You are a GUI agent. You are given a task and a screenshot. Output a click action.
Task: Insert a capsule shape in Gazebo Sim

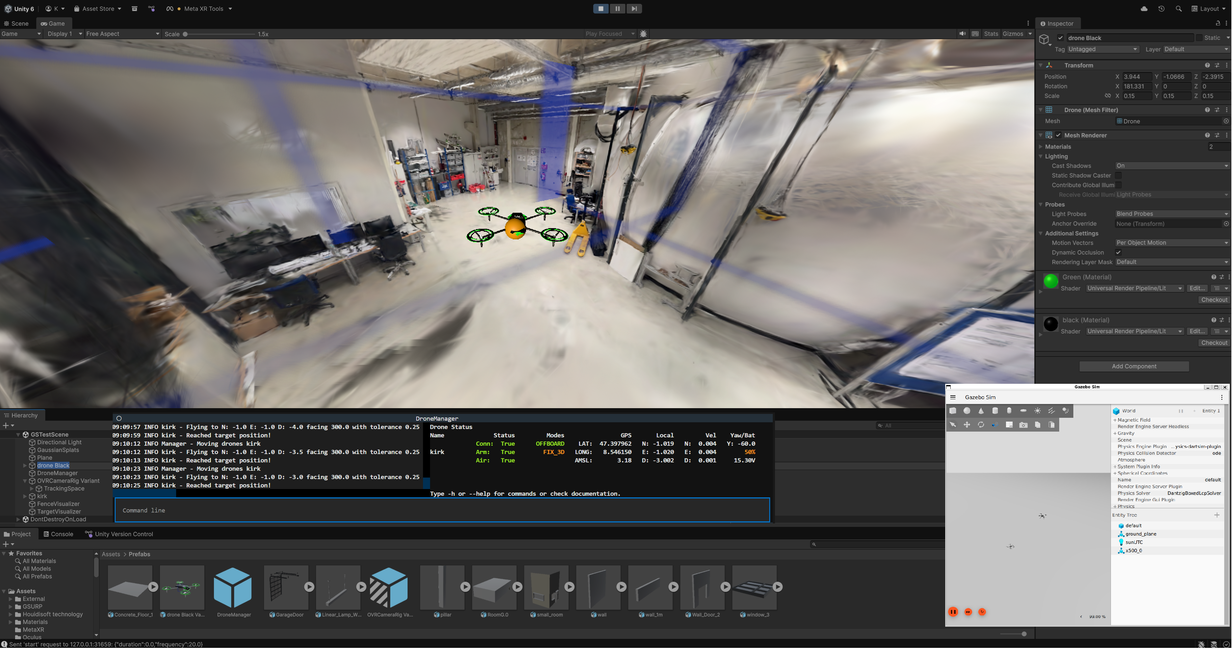[1009, 411]
